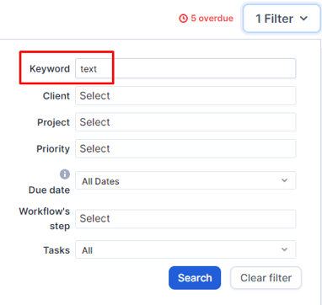Click the chevron on the 1 Filter button
This screenshot has height=305, width=322.
(x=303, y=19)
